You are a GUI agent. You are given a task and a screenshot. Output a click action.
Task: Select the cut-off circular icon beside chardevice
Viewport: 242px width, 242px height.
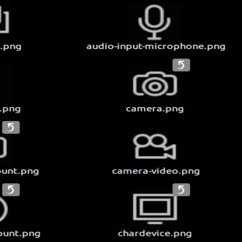tap(4, 209)
